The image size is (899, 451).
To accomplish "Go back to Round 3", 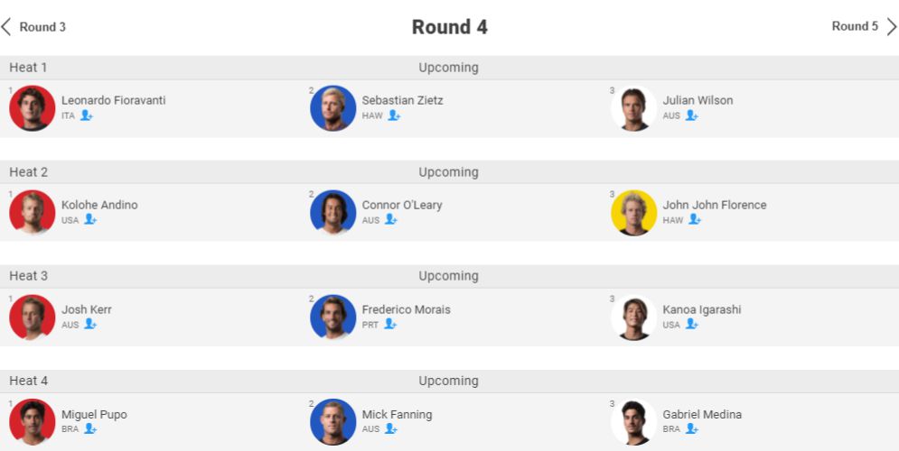I will coord(34,27).
